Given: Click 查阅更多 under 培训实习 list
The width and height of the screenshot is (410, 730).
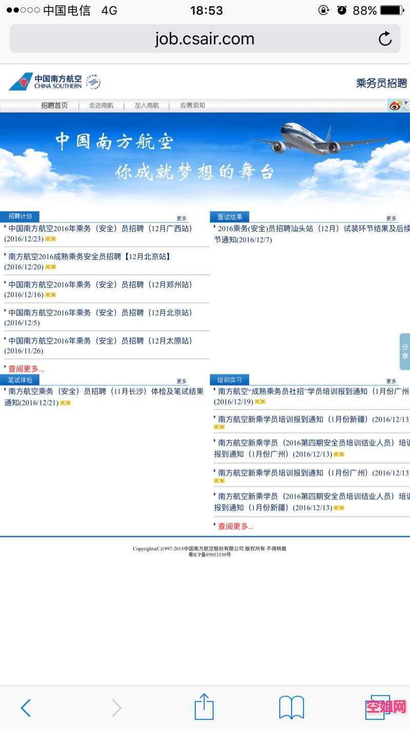Looking at the screenshot, I should (x=236, y=526).
